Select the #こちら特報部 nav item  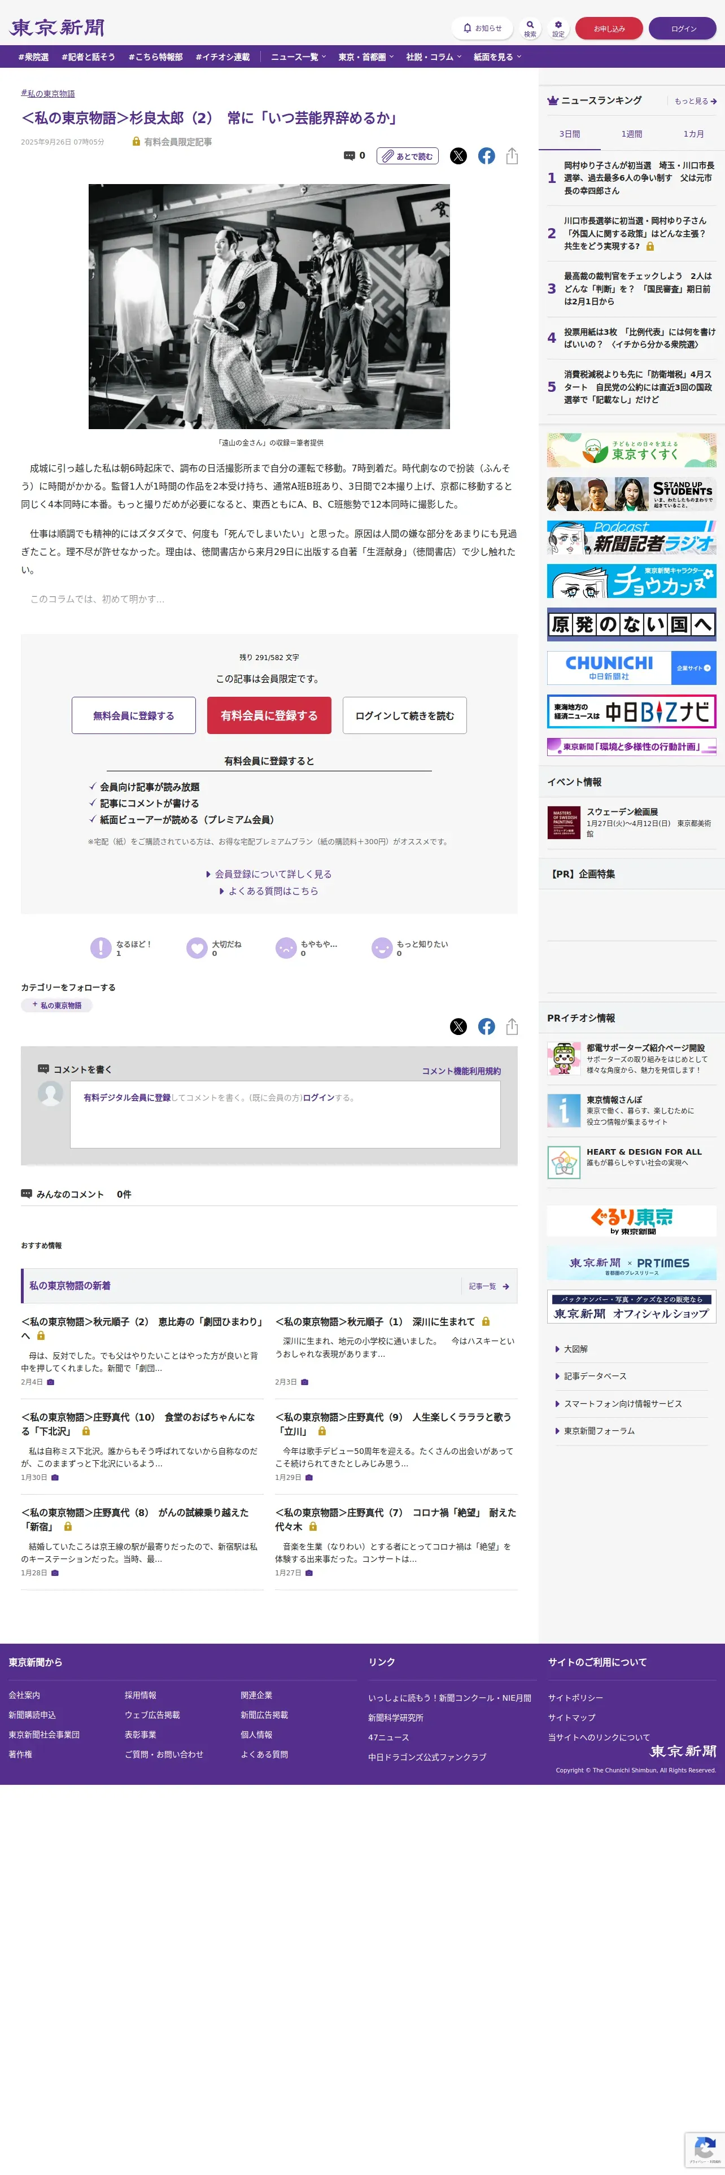coord(155,58)
